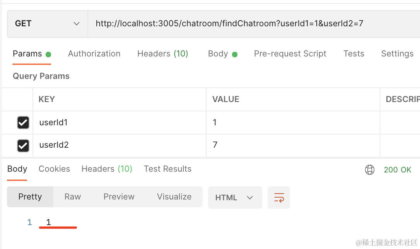Click the request URL input field
Image resolution: width=420 pixels, height=249 pixels.
pyautogui.click(x=251, y=24)
